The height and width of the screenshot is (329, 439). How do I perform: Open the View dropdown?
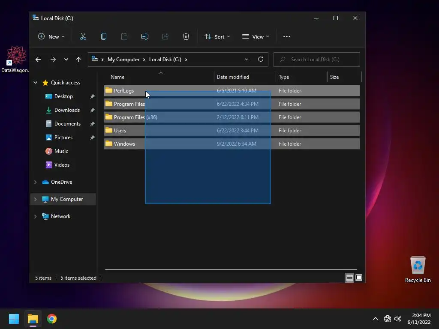256,37
